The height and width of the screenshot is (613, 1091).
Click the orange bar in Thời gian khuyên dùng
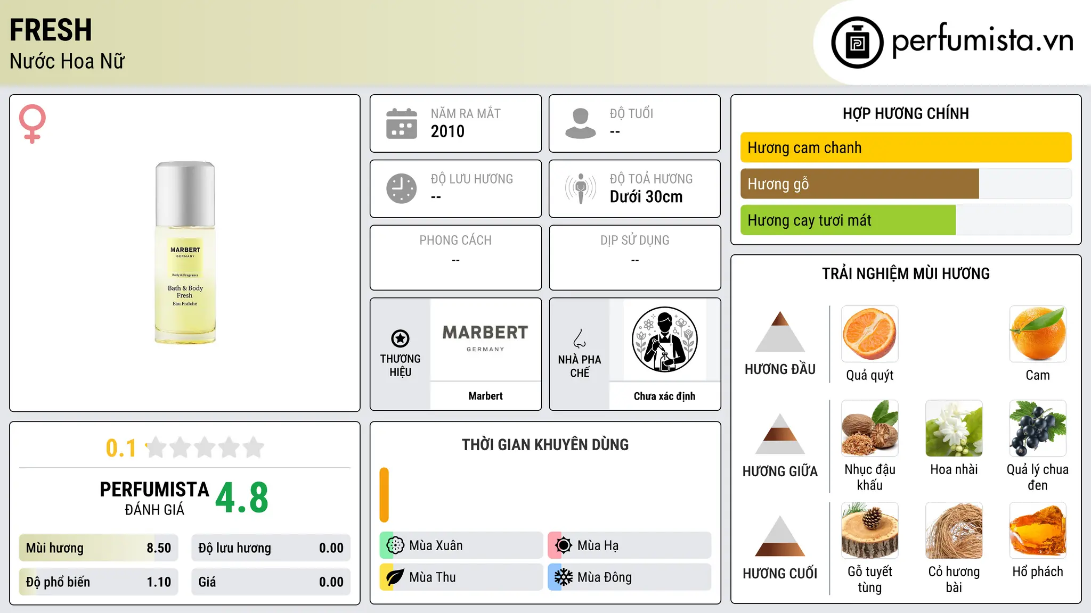[x=384, y=495]
